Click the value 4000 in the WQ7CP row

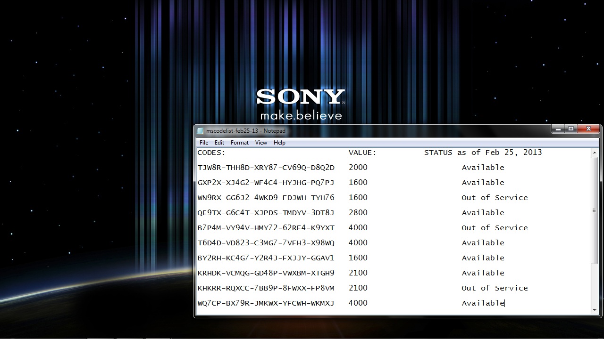coord(358,303)
